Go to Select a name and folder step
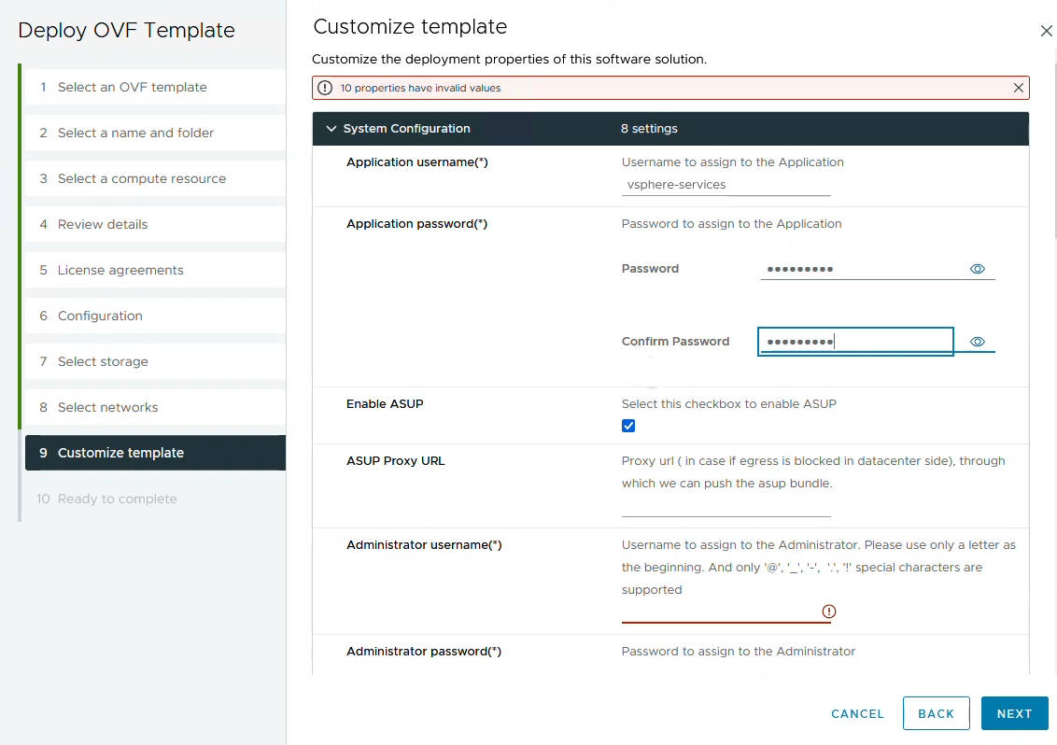 click(x=135, y=133)
